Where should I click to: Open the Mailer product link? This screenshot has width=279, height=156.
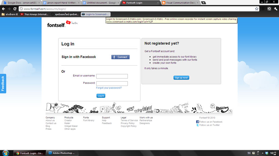[67, 123]
